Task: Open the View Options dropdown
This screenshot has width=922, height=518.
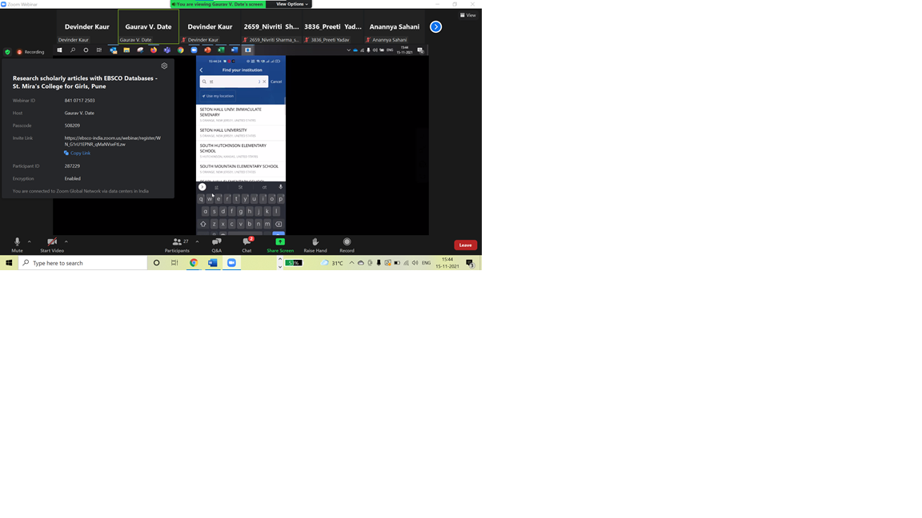Action: (291, 4)
